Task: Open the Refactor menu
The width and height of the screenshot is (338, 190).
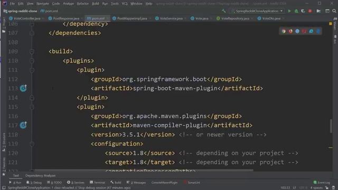Action: click(83, 4)
